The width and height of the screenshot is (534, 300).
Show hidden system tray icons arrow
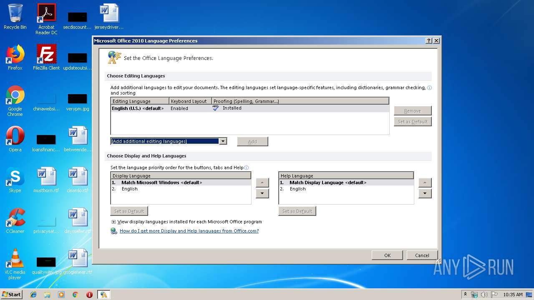(465, 295)
